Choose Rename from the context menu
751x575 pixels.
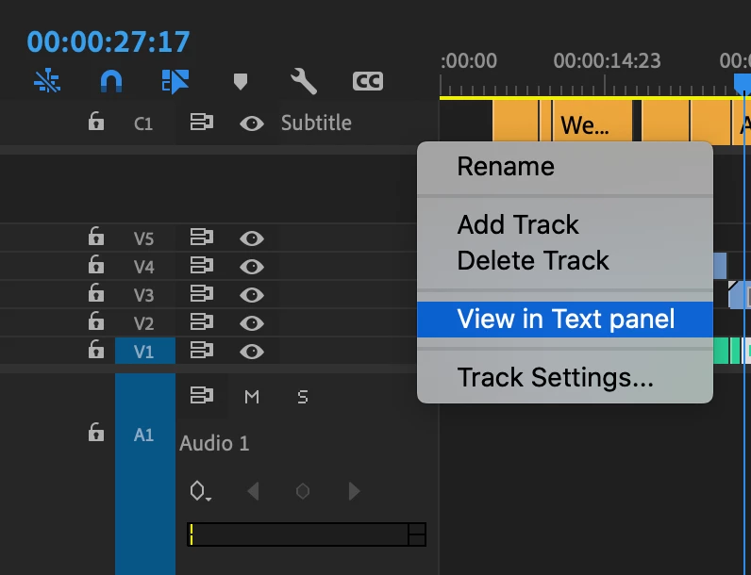505,167
